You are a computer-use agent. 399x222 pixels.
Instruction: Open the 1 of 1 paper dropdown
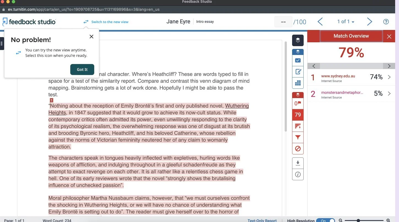(x=346, y=22)
